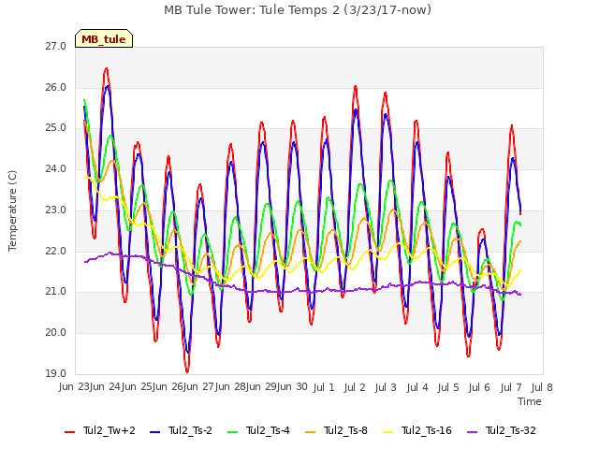Click the red Tul2_Tw+2 legend swatch
This screenshot has height=449, width=599.
click(x=69, y=432)
